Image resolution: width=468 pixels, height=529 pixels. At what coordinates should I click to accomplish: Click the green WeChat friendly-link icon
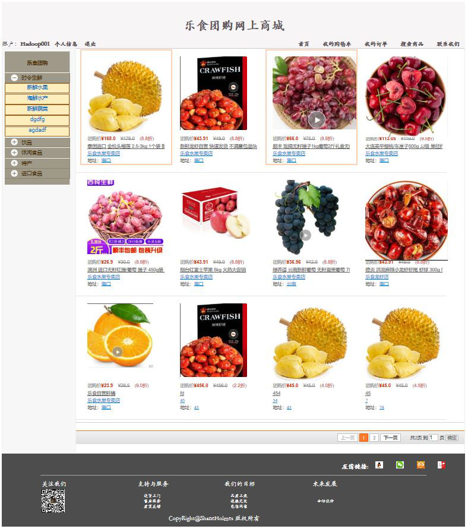click(400, 465)
